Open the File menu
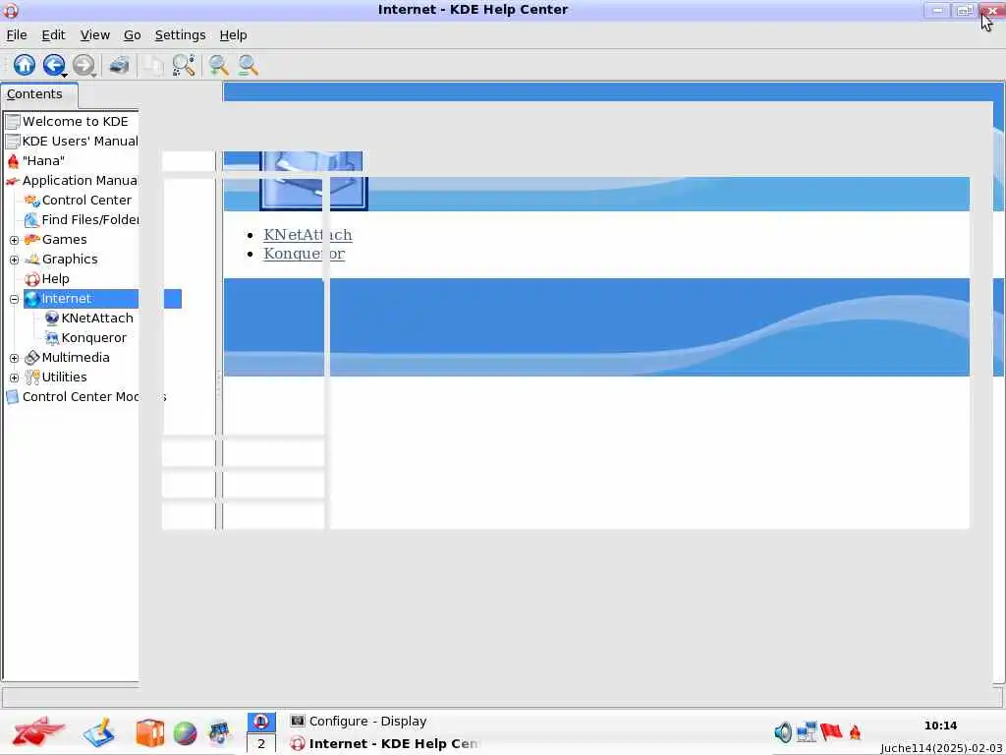 17,35
